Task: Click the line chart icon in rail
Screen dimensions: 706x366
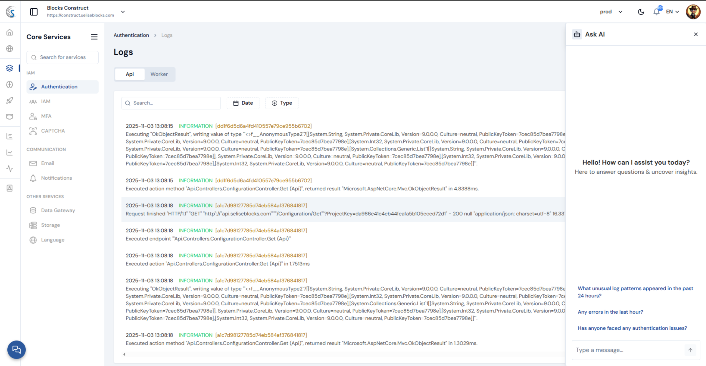Action: tap(10, 153)
